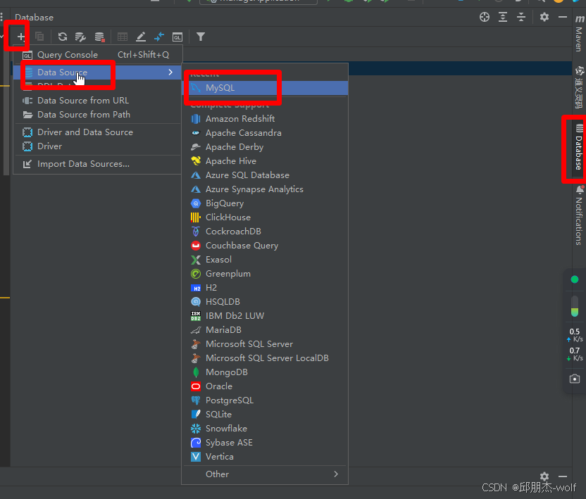Open the bottom panel settings gear
Viewport: 586px width, 499px height.
click(544, 476)
